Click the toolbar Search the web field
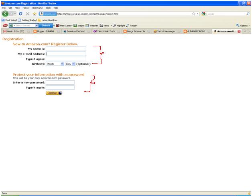This screenshot has width=252, height=196. coord(24,25)
